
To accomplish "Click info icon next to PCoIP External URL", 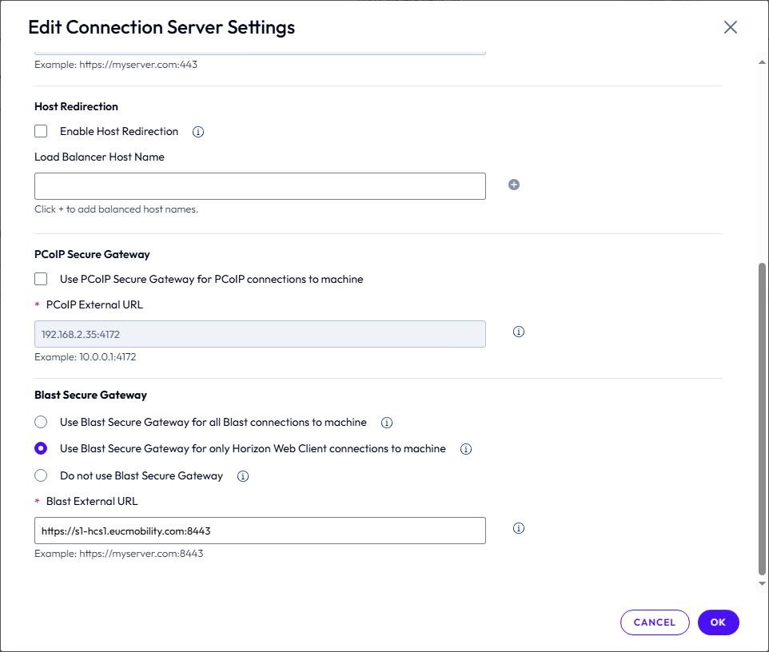I will (x=518, y=332).
